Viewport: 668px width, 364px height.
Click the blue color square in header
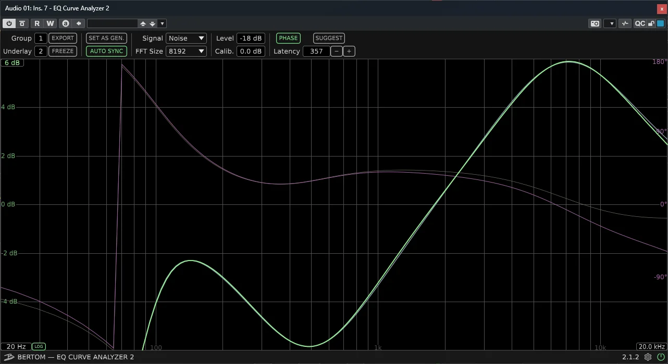[661, 23]
